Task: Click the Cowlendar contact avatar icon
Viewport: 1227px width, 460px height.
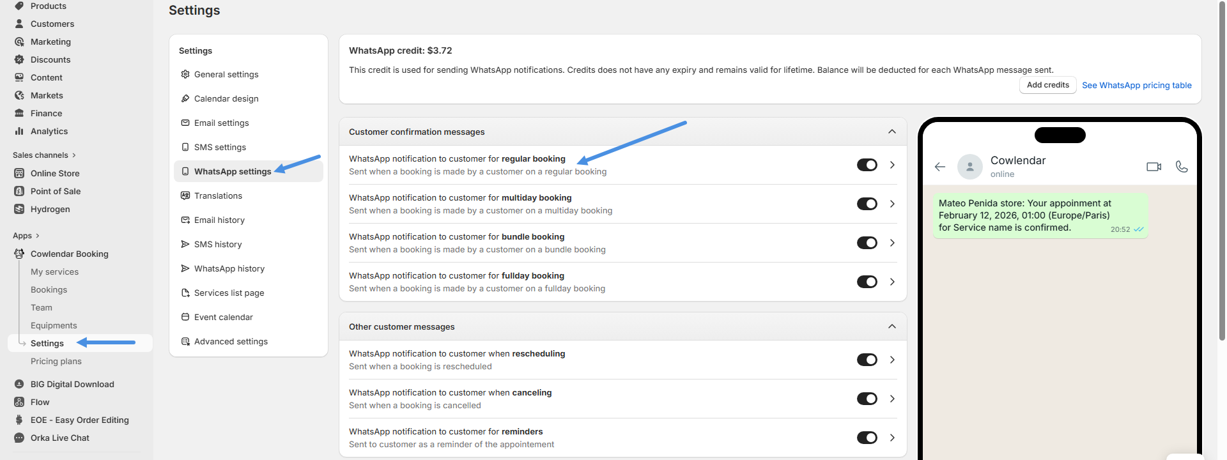Action: pyautogui.click(x=969, y=167)
